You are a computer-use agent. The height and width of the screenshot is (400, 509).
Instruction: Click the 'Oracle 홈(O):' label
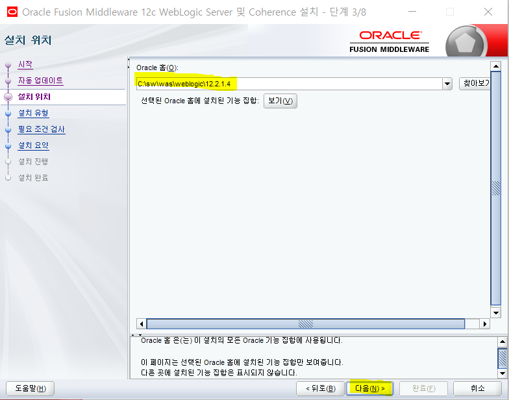pyautogui.click(x=157, y=68)
